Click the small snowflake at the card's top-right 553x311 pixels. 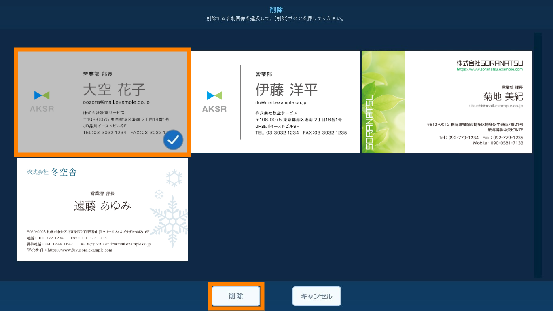tap(174, 178)
